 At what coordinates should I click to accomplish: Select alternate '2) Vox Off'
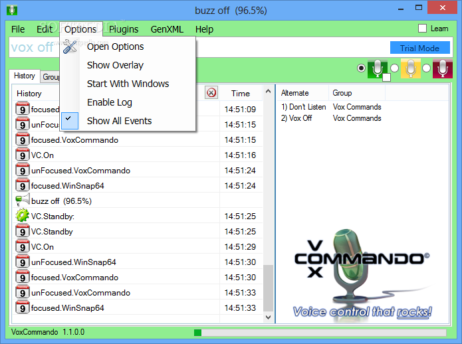[296, 118]
